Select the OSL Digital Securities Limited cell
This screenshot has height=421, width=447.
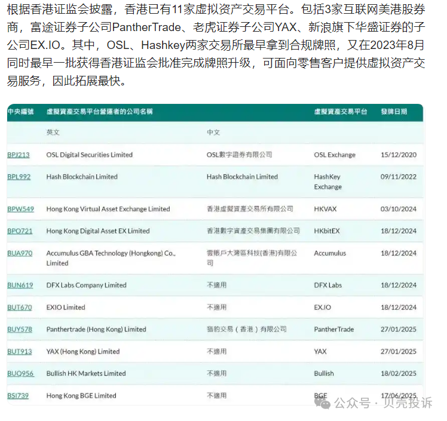(x=89, y=155)
